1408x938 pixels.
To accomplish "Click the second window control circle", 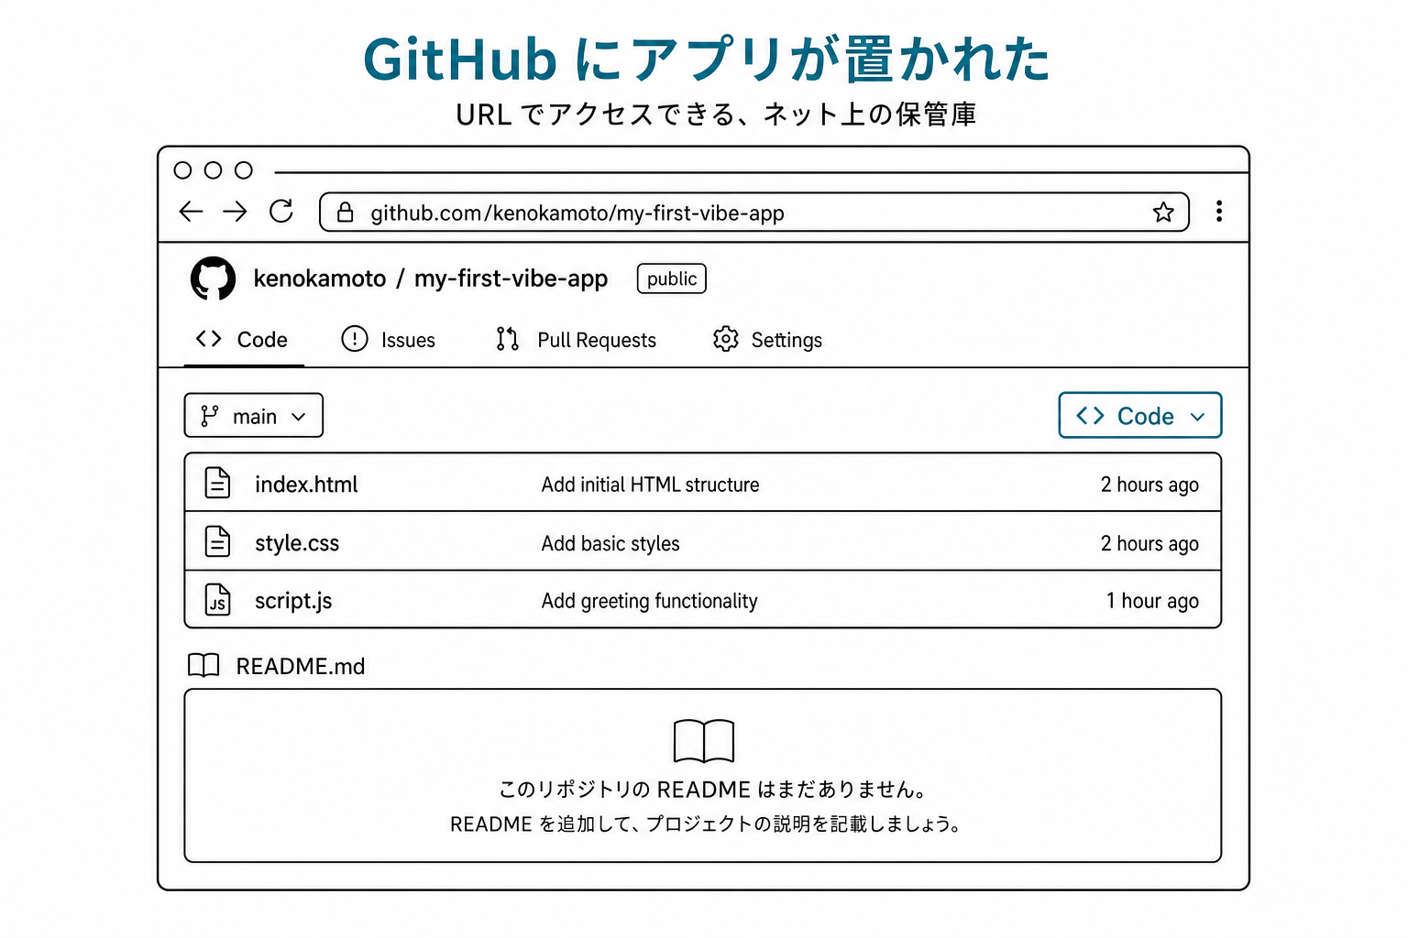I will pos(214,170).
